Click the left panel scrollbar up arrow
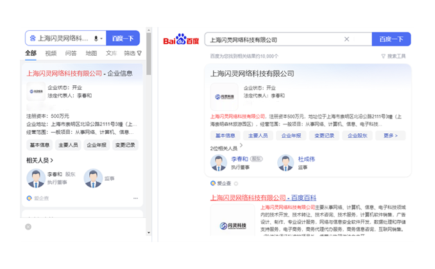The image size is (435, 269). tap(149, 30)
